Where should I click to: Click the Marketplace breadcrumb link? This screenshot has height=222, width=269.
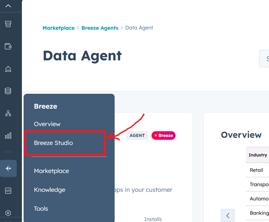58,28
